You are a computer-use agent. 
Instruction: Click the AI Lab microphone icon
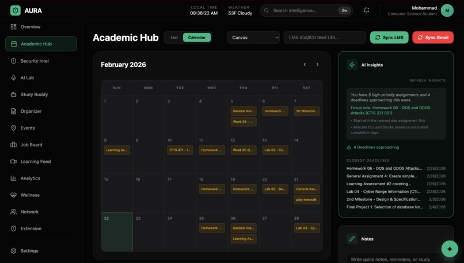coord(13,78)
